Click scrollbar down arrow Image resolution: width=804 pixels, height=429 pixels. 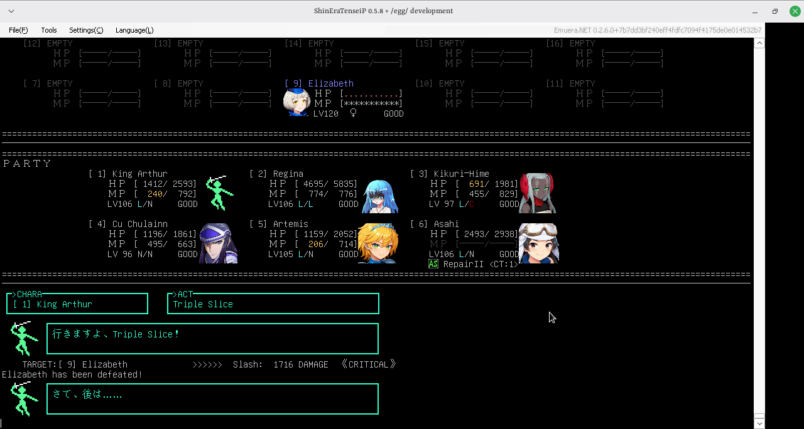(759, 423)
